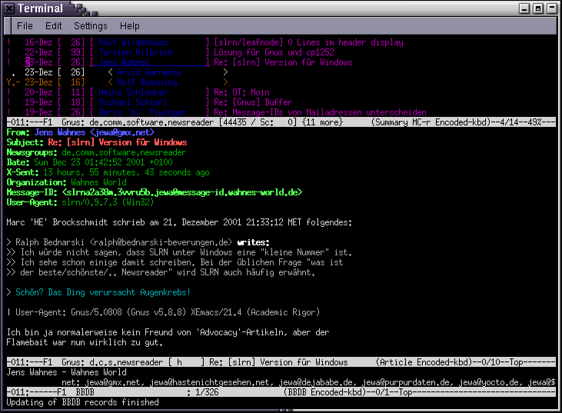Open the File menu
The image size is (562, 413).
[x=25, y=26]
